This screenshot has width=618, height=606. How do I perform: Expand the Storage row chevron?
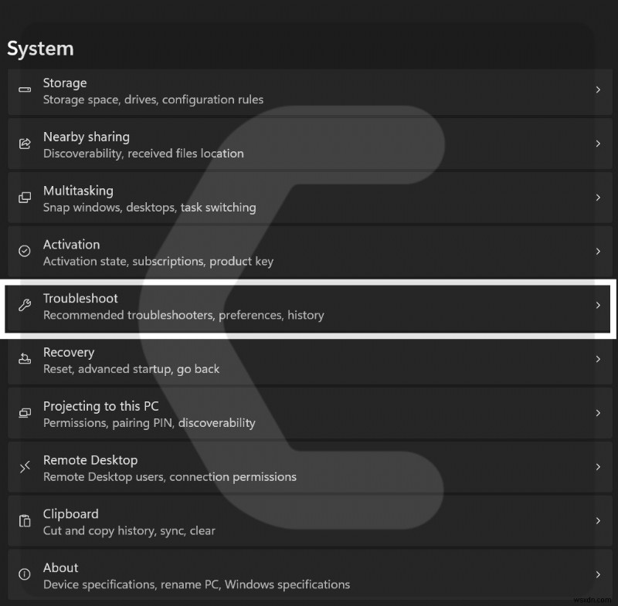(599, 90)
